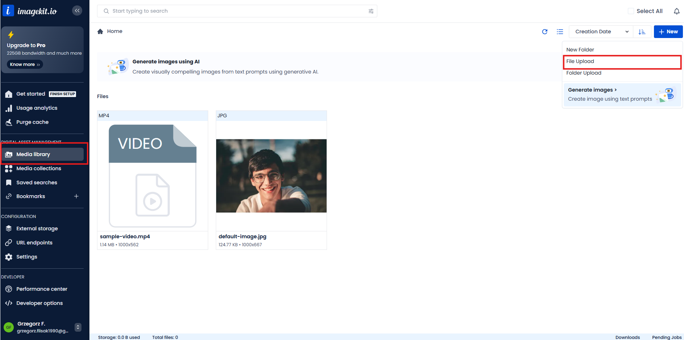The height and width of the screenshot is (340, 684).
Task: Go to Settings in sidebar
Action: 26,257
